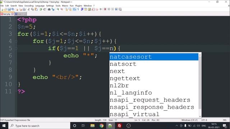Open the Macro menu
Image resolution: width=230 pixels, height=129 pixels.
(65, 6)
